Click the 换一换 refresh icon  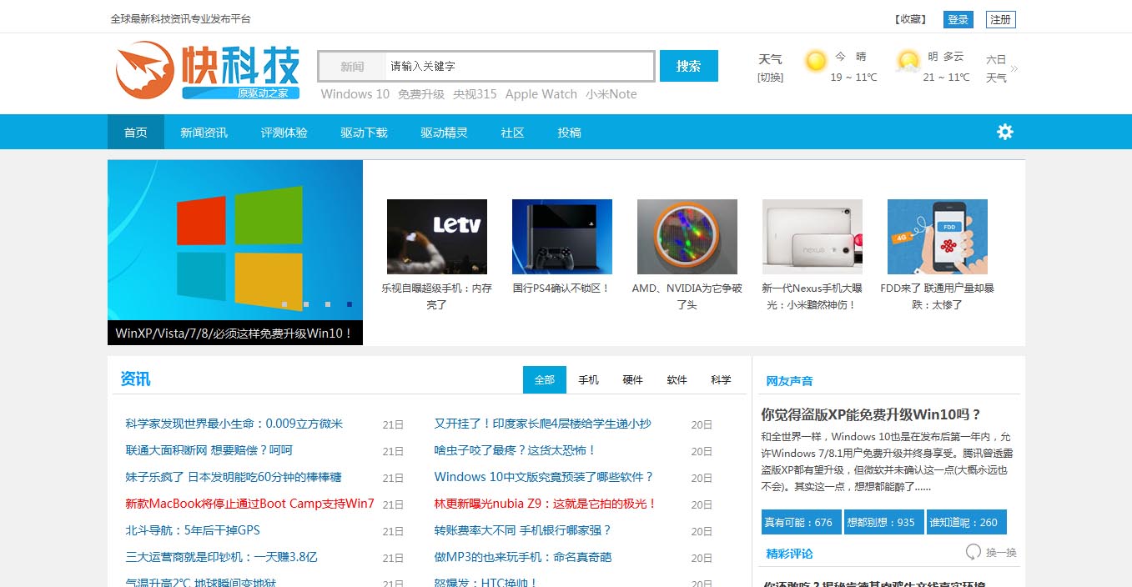(x=973, y=552)
